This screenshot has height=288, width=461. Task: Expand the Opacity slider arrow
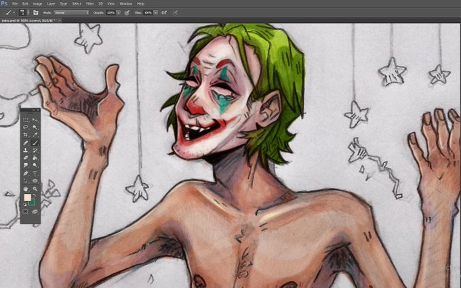119,13
